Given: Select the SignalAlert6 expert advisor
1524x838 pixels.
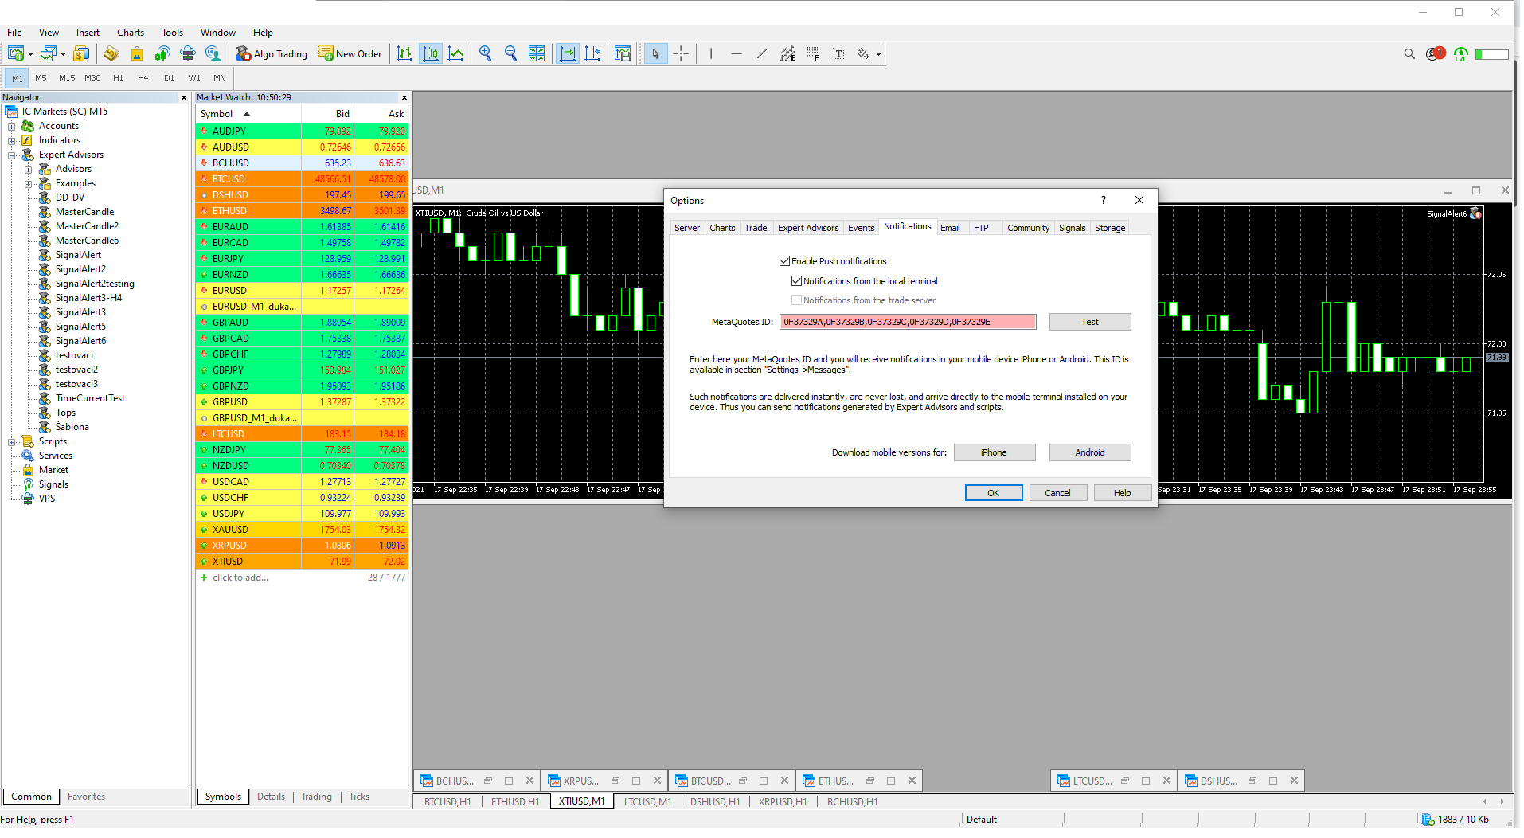Looking at the screenshot, I should 80,341.
